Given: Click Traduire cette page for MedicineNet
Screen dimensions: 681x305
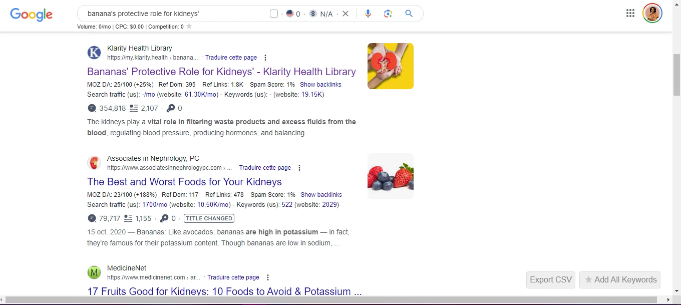Looking at the screenshot, I should click(233, 277).
